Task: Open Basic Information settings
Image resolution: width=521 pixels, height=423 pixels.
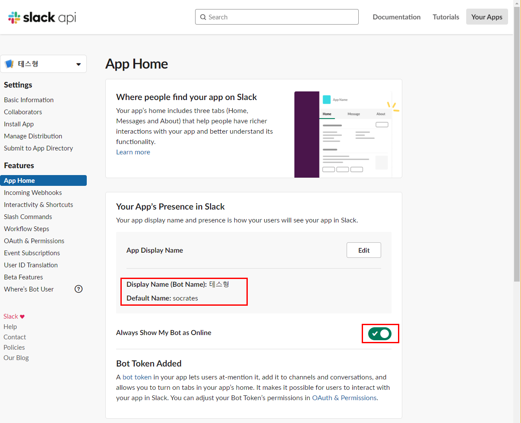Action: tap(29, 100)
